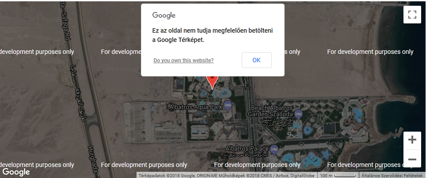The image size is (426, 178).
Task: Click the Albatros Palace text label
Action: (x=247, y=149)
